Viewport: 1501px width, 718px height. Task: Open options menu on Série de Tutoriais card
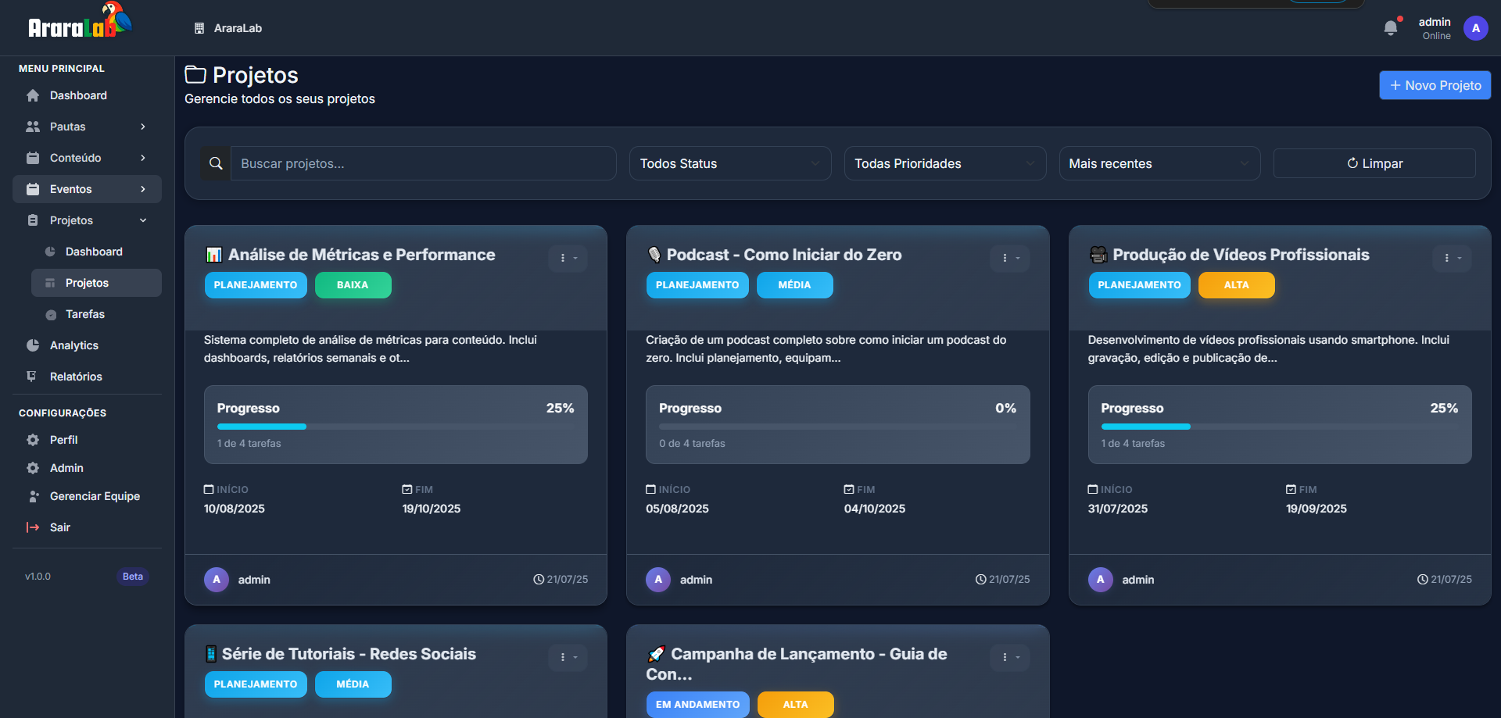[x=568, y=657]
